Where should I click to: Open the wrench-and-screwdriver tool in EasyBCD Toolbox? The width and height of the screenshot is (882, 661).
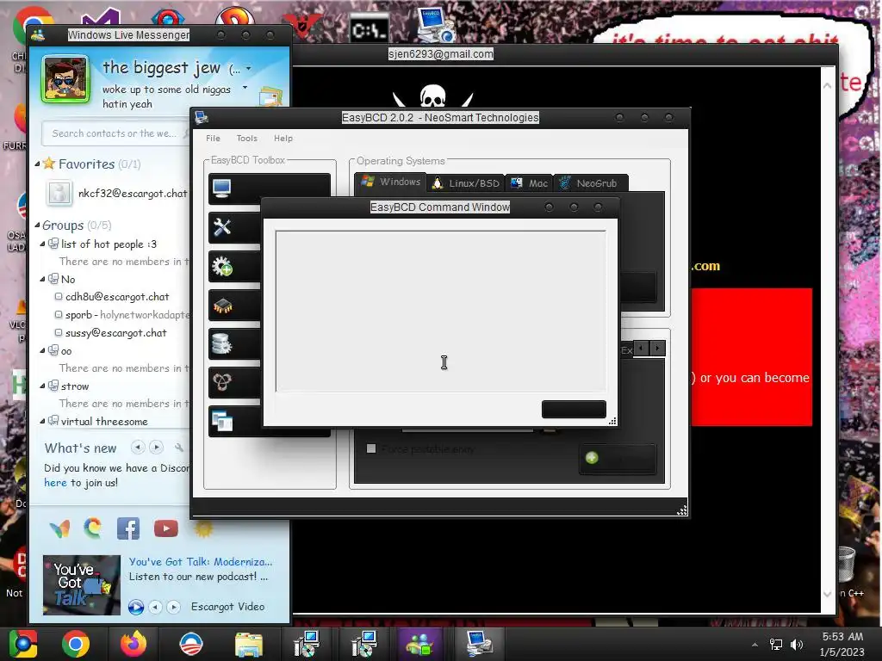pyautogui.click(x=234, y=227)
